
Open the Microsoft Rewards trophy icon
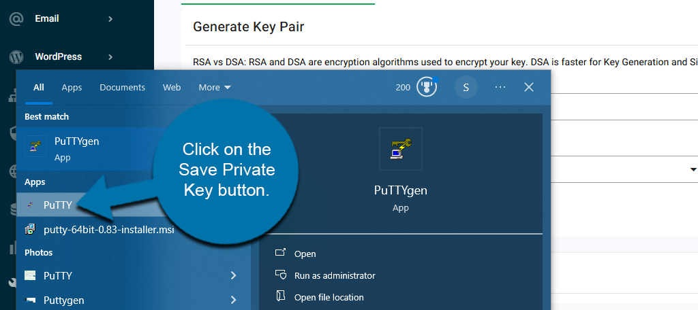427,87
